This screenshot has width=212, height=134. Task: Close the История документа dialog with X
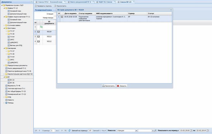click(171, 10)
